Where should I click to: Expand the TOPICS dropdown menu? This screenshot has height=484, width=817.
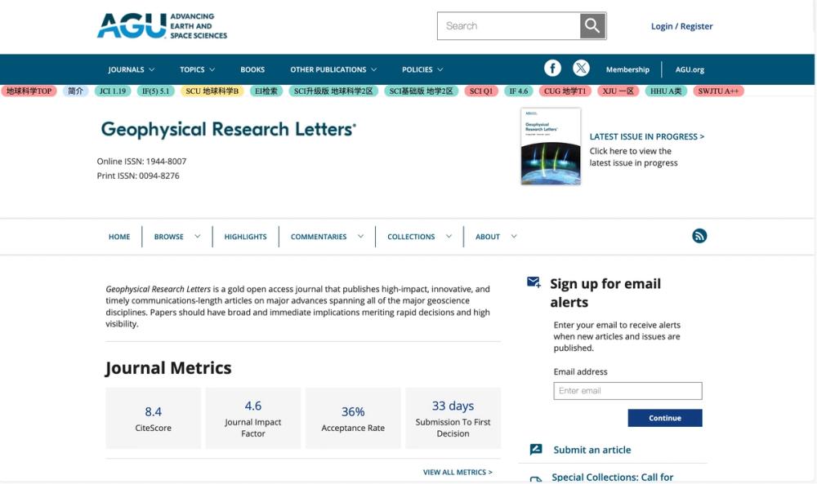[197, 69]
